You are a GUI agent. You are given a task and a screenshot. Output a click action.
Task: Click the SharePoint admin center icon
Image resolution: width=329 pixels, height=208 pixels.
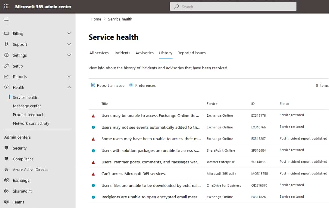point(6,191)
